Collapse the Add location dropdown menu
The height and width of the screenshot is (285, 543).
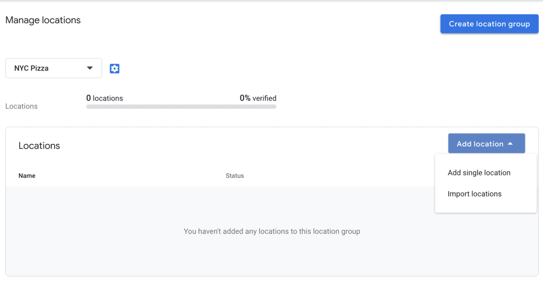point(486,143)
